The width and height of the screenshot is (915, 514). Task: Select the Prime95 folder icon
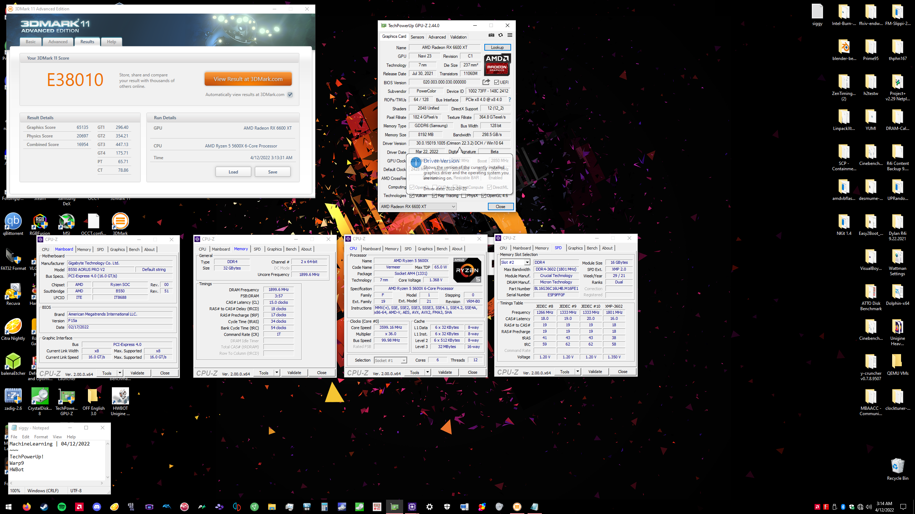point(871,49)
